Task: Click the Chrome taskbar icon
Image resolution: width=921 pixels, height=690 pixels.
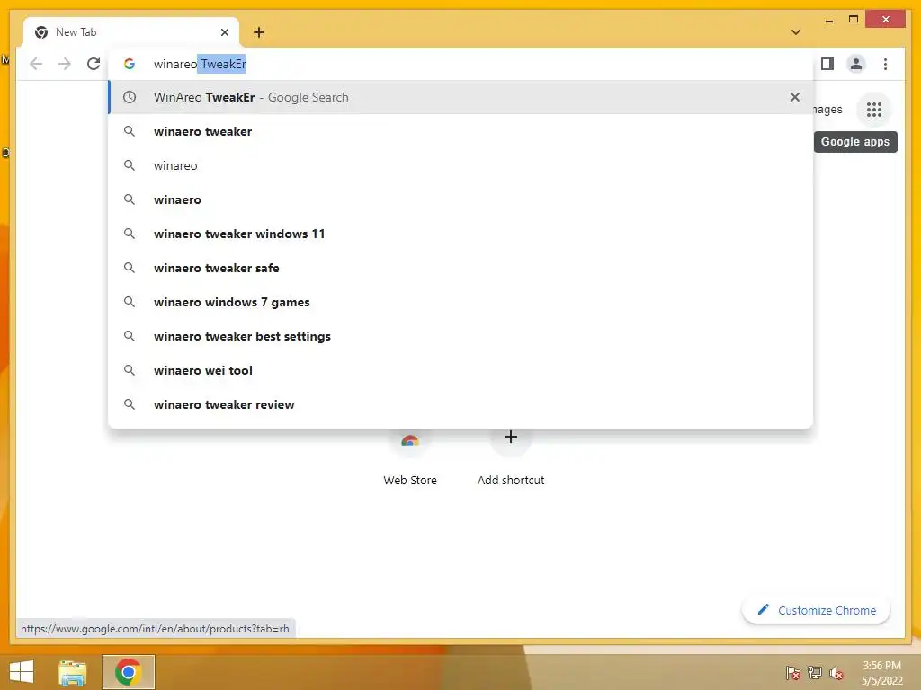Action: click(128, 672)
